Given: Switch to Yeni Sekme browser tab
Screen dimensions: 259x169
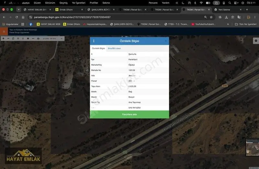Looking at the screenshot, I should tap(228, 10).
